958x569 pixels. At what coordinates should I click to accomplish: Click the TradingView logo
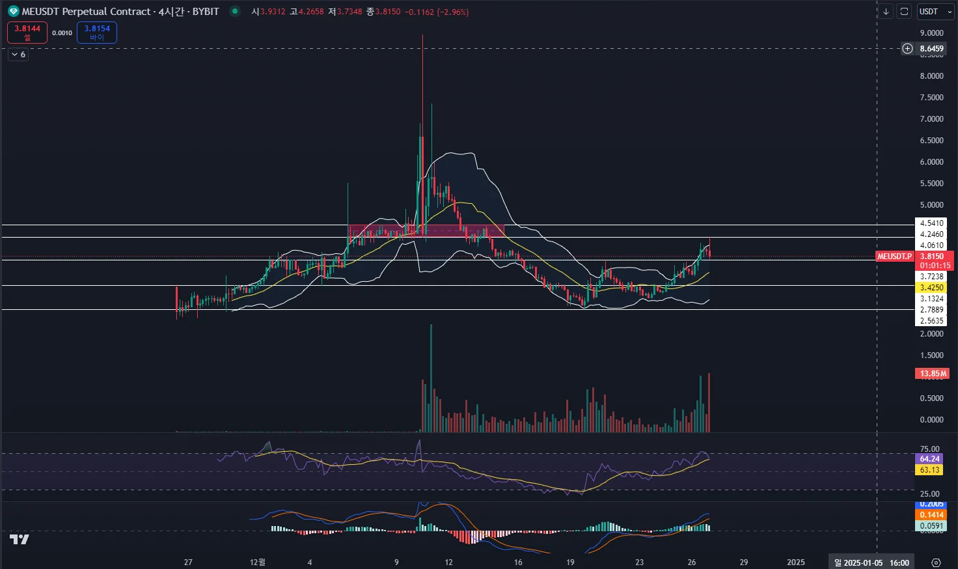pos(19,539)
